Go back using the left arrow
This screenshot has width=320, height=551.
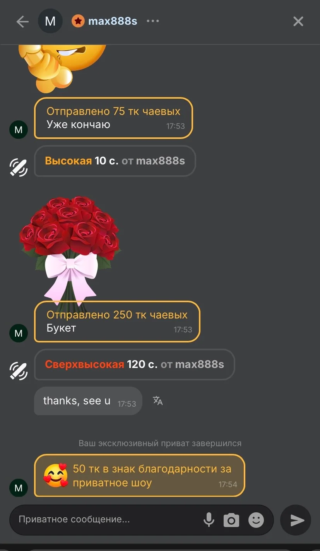tap(22, 21)
